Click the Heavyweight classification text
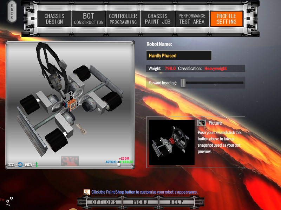This screenshot has height=210, width=281. coord(216,68)
